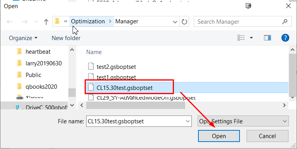Click the Up one level arrow icon
Screen dimensions: 297x149
46,22
